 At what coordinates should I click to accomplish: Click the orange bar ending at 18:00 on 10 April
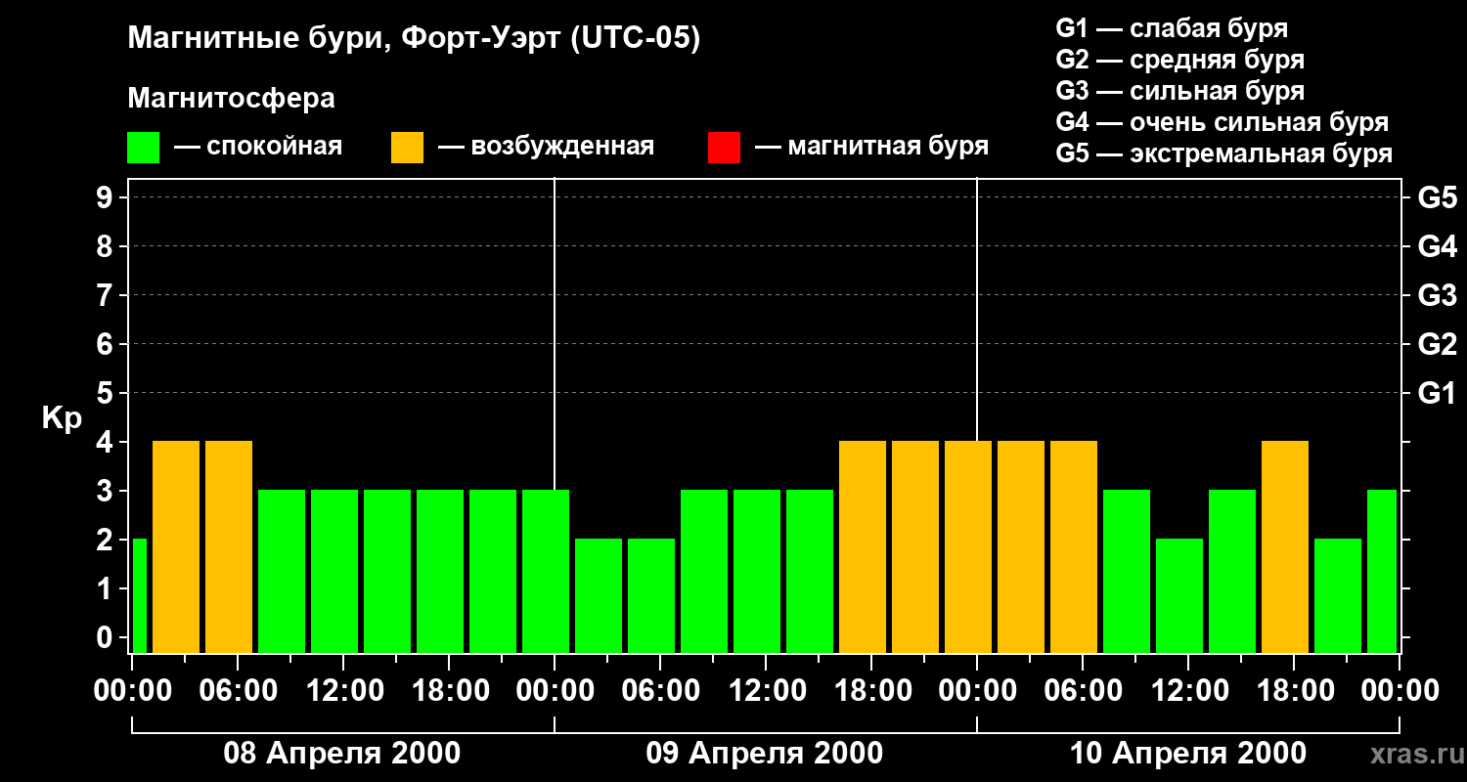coord(1285,546)
